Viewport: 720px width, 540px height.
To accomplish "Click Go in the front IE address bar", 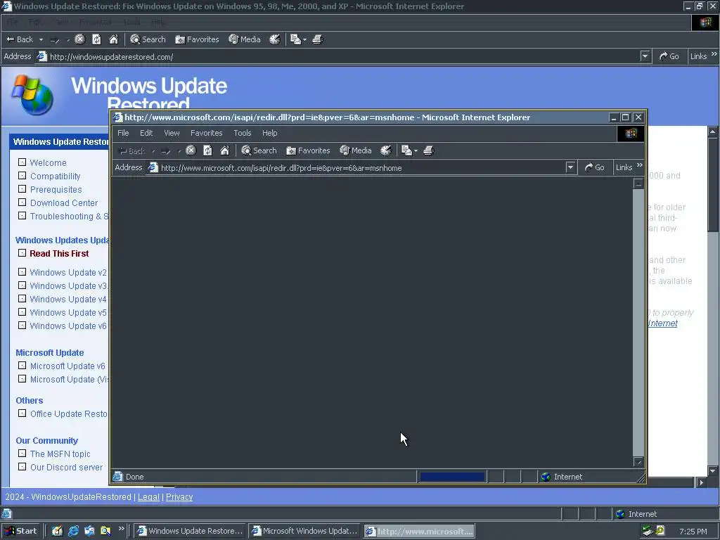I will (x=594, y=167).
